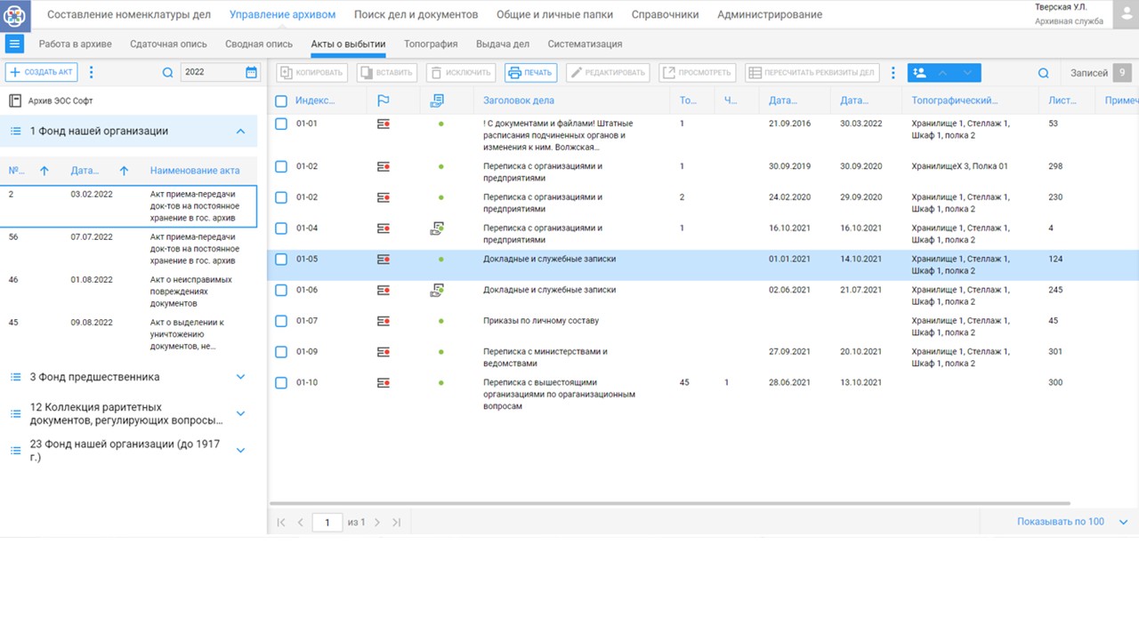The height and width of the screenshot is (640, 1139).
Task: Click the Создать акт button
Action: click(x=42, y=73)
